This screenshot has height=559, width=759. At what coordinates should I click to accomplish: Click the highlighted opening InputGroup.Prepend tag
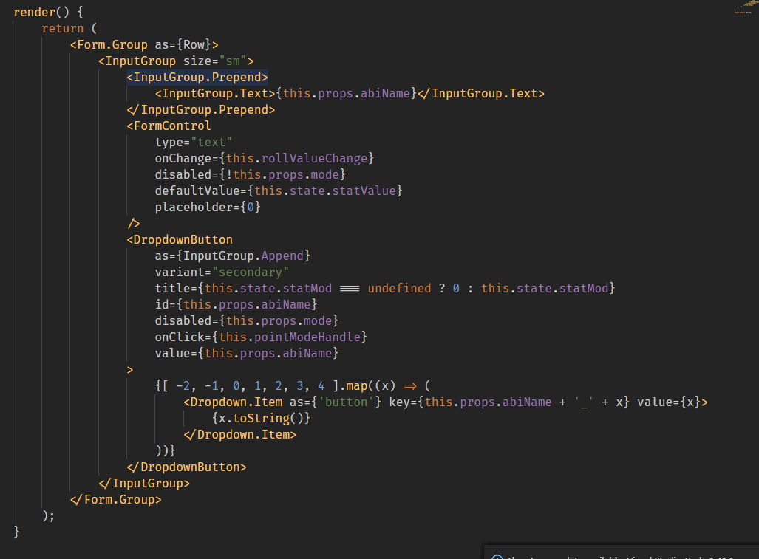point(197,77)
